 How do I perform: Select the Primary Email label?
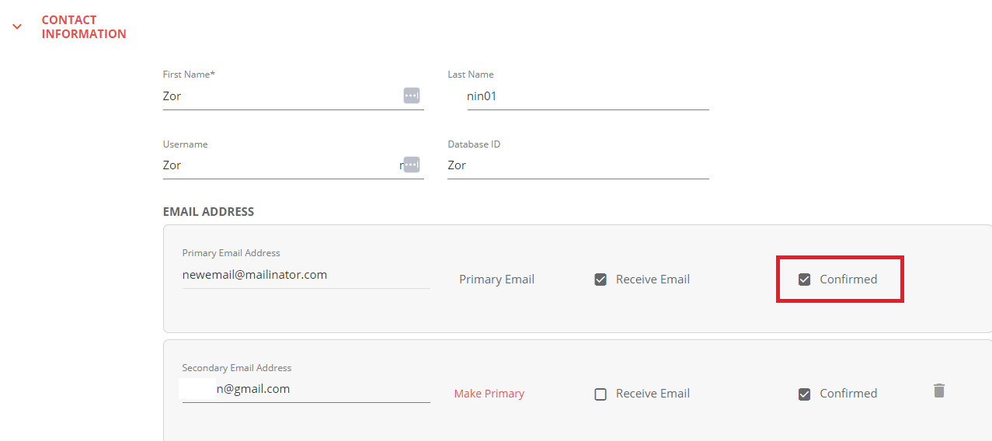pyautogui.click(x=496, y=280)
